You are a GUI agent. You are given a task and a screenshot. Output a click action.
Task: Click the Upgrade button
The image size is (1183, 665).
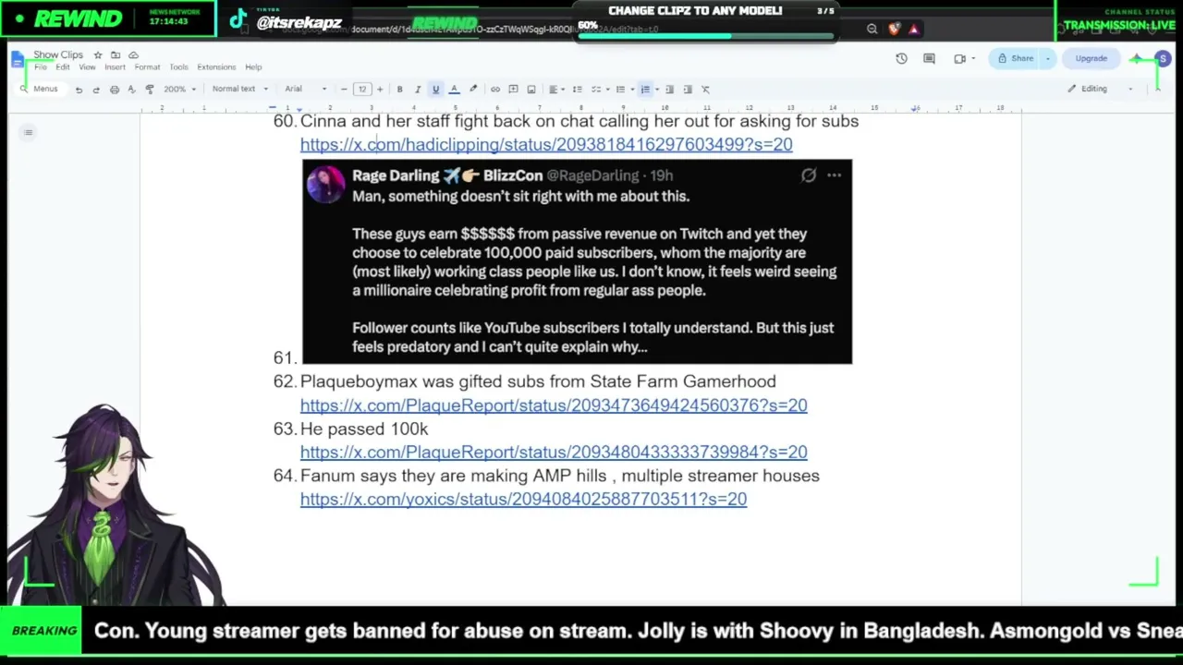1091,59
